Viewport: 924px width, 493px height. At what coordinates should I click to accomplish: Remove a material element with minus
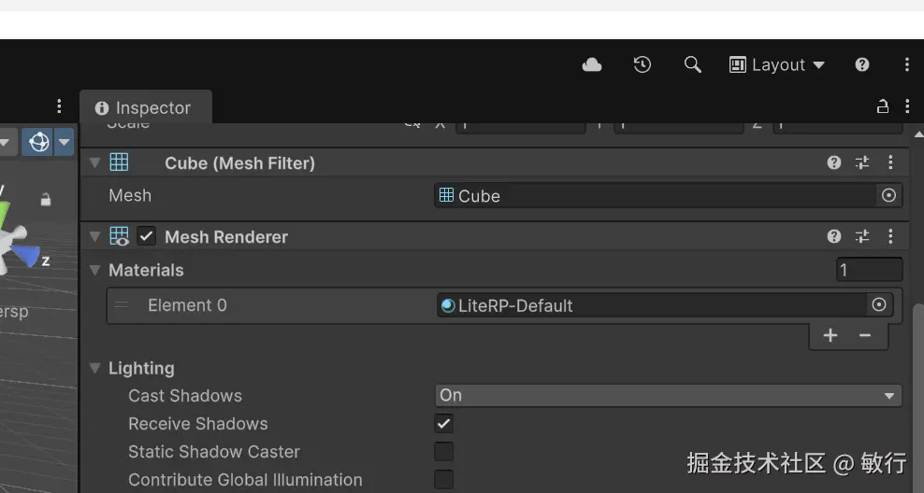(865, 335)
